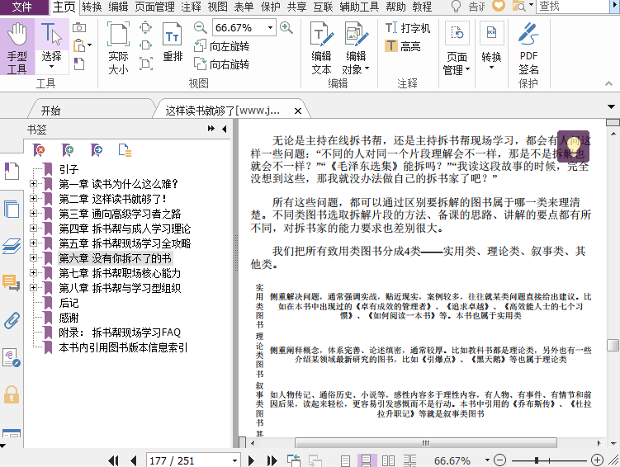Image resolution: width=620 pixels, height=467 pixels.
Task: Open the Layers sidebar panel
Action: coord(12,246)
